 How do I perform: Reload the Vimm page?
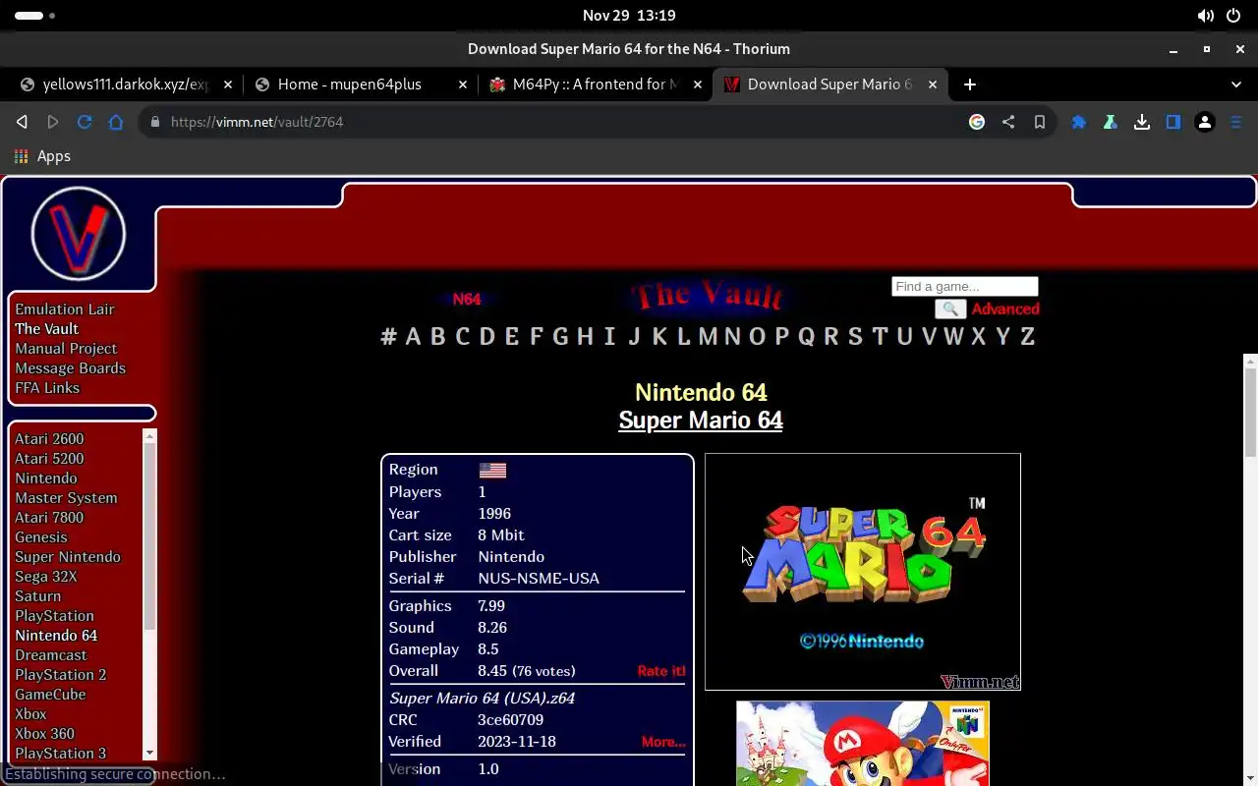[x=85, y=122]
